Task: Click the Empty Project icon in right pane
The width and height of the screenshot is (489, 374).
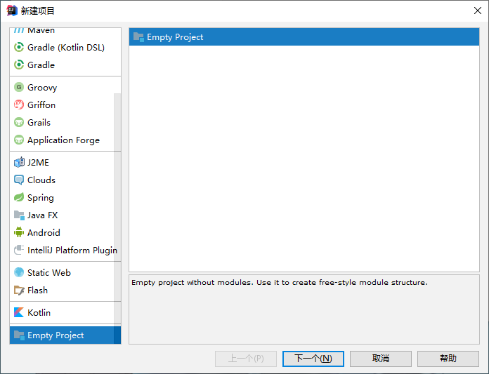Action: pos(138,37)
